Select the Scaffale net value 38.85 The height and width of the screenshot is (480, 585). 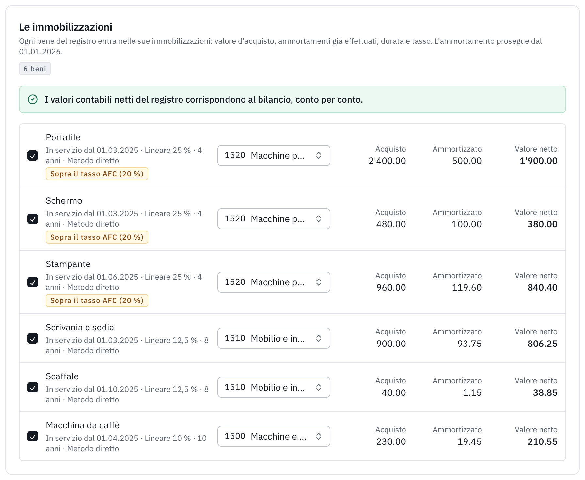[545, 392]
